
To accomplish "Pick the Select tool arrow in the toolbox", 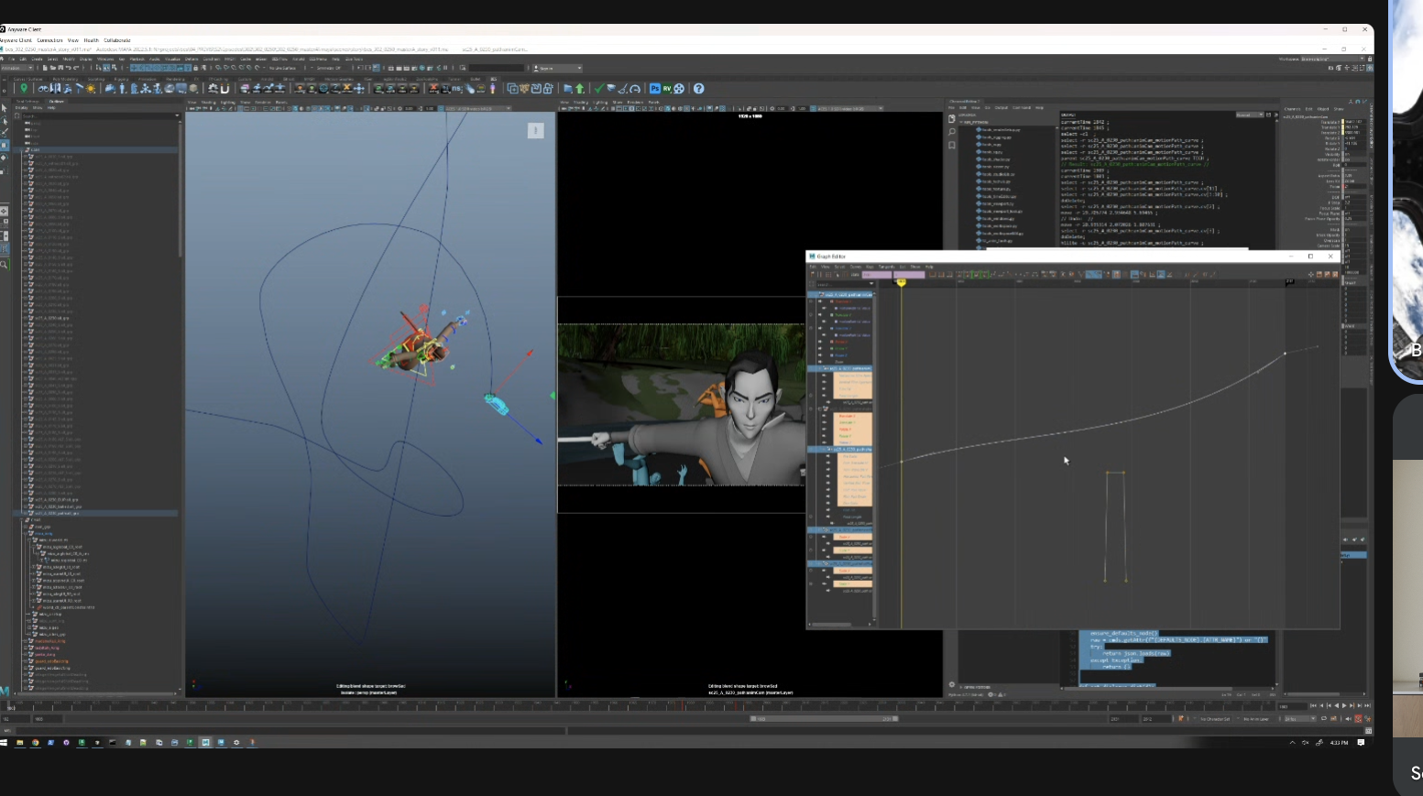I will pyautogui.click(x=5, y=108).
